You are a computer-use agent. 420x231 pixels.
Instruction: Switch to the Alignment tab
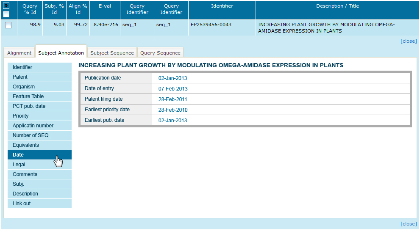19,53
